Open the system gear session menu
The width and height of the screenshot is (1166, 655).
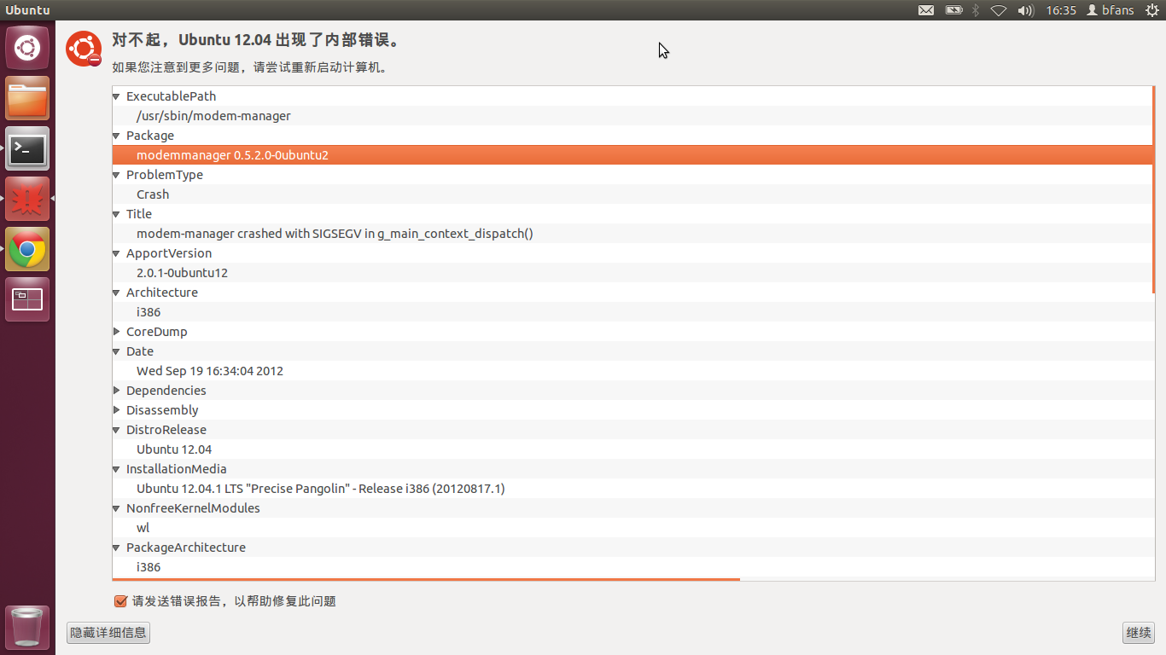[1151, 10]
